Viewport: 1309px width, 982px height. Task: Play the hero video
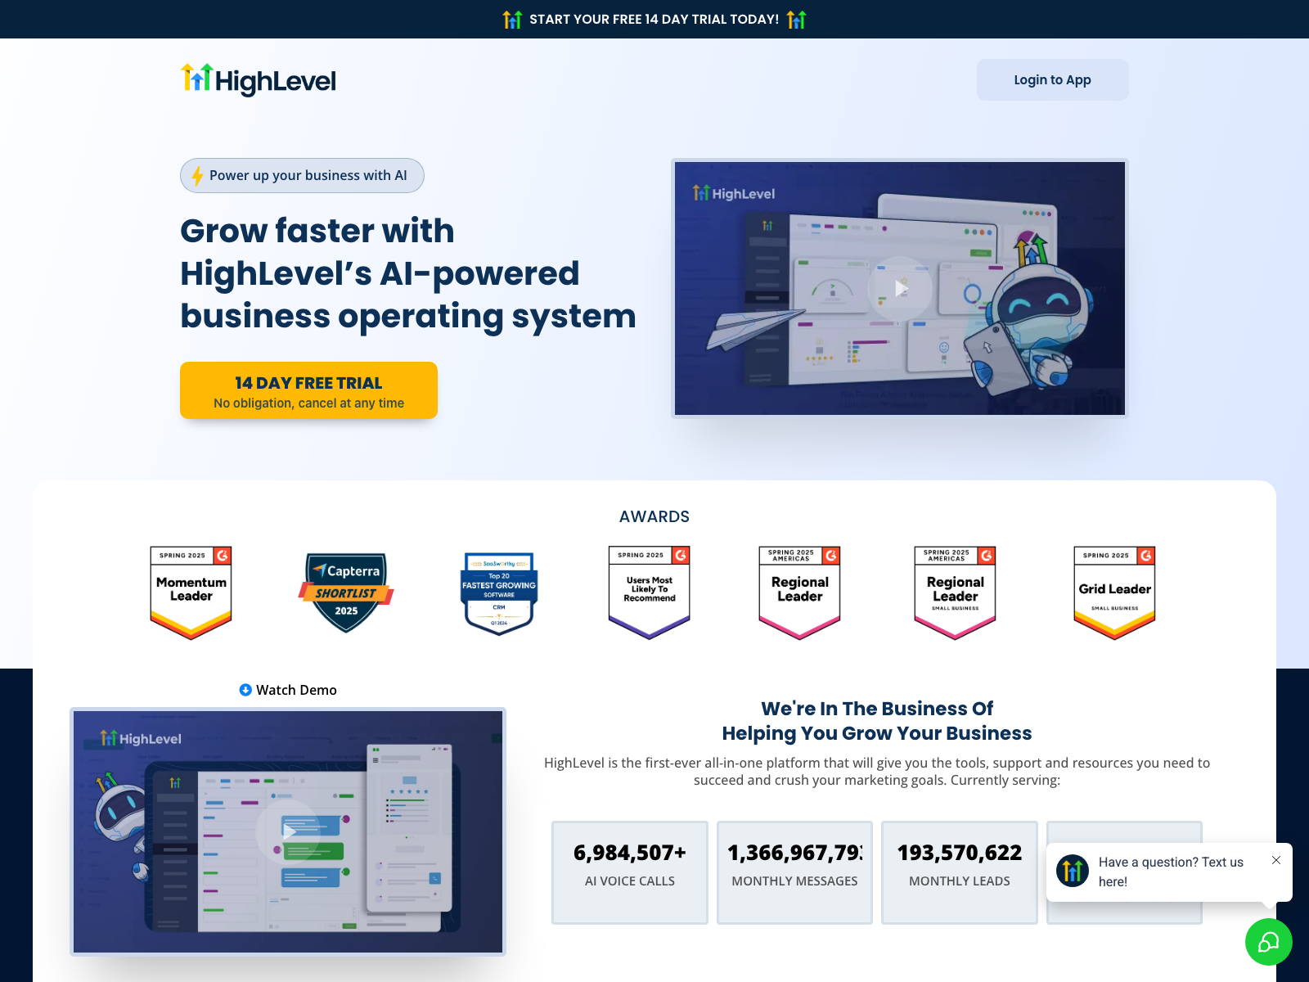click(900, 289)
